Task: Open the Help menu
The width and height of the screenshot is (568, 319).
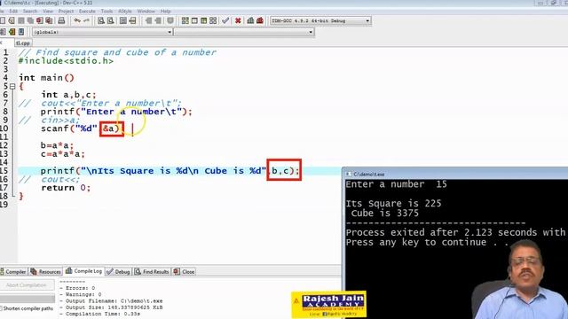Action: tap(166, 12)
